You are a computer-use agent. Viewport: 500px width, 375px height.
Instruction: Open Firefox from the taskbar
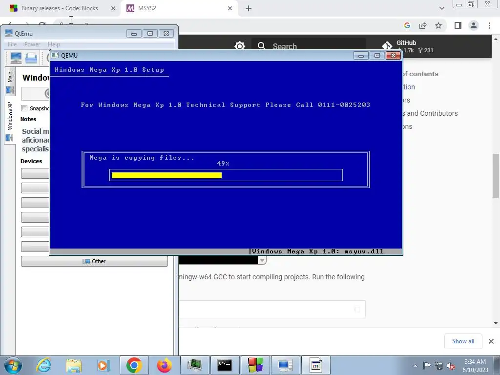pos(165,365)
